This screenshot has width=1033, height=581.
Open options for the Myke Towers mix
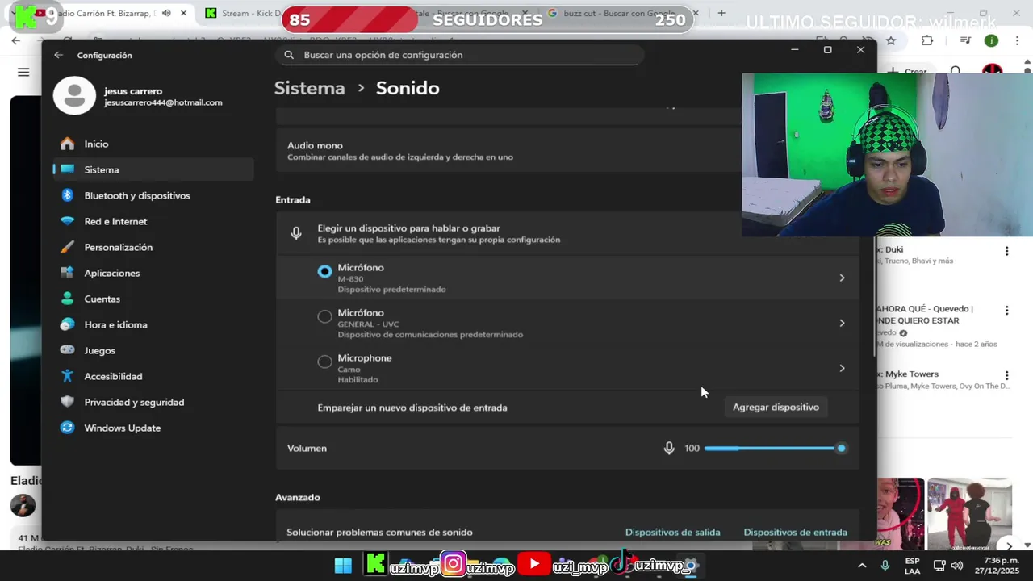click(x=1006, y=375)
